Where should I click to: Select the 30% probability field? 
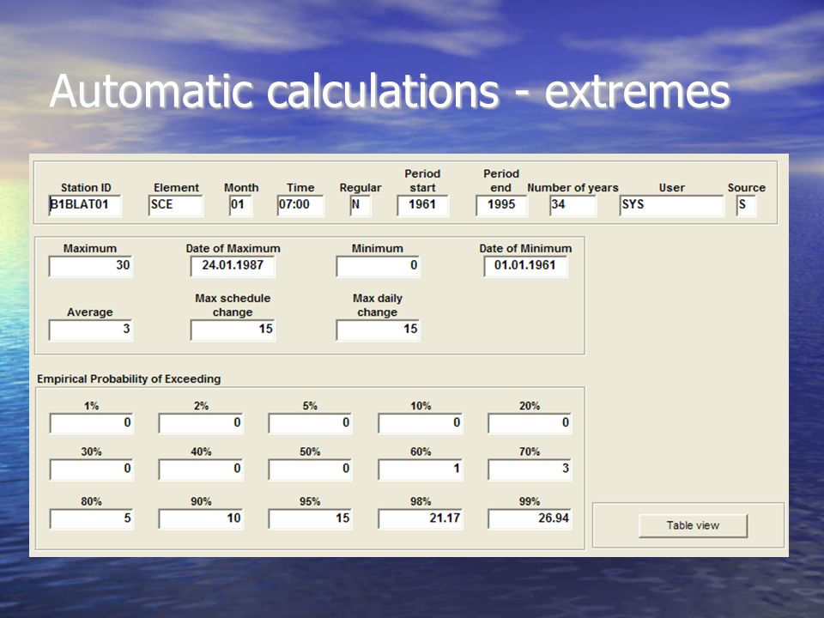coord(92,470)
